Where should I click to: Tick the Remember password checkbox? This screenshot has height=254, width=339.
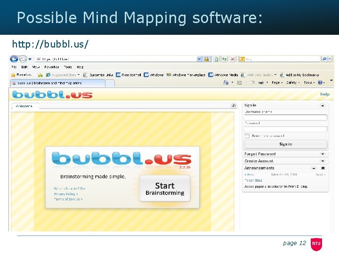click(x=247, y=136)
